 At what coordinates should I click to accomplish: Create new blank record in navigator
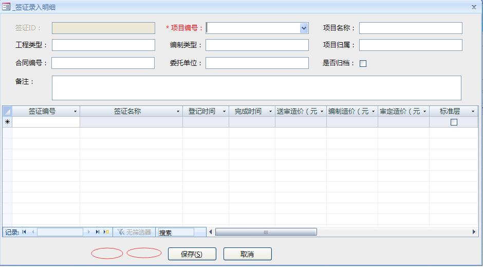pyautogui.click(x=106, y=232)
